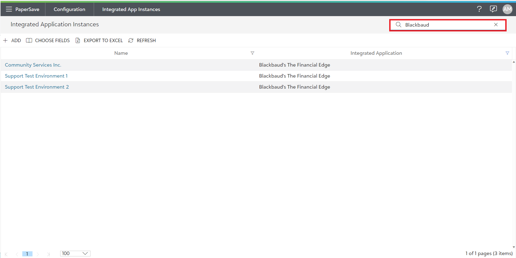The width and height of the screenshot is (516, 258).
Task: Filter the Integrated Application column
Action: coord(507,53)
